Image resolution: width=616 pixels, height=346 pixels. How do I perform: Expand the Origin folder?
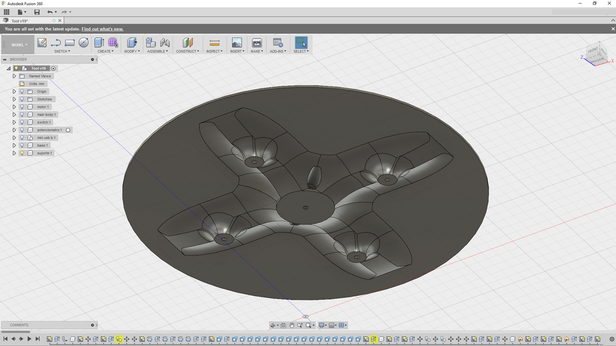point(14,91)
